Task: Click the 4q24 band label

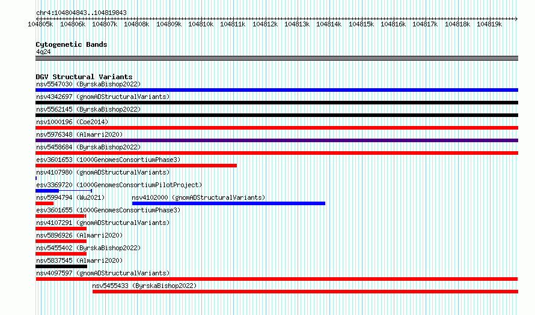Action: [x=43, y=52]
